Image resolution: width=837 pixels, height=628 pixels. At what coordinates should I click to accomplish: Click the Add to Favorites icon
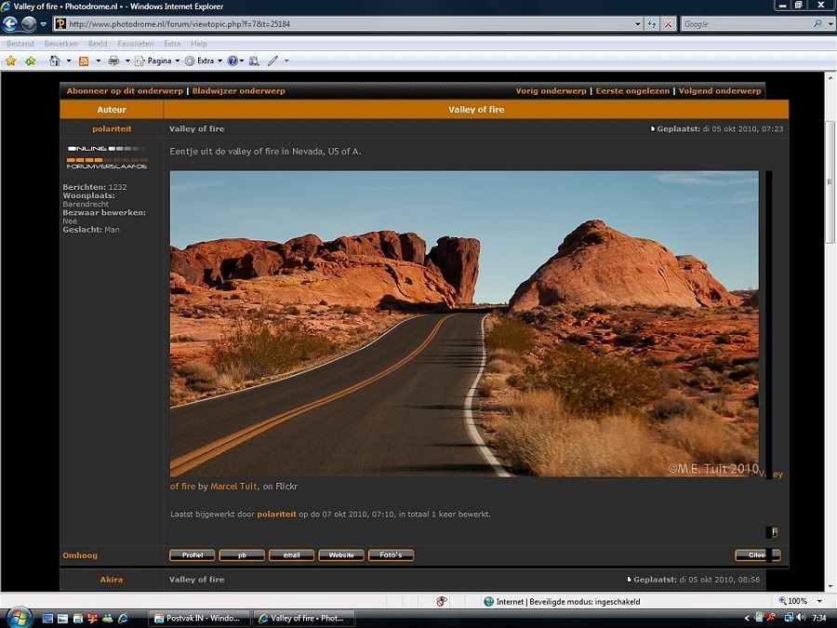tap(31, 60)
